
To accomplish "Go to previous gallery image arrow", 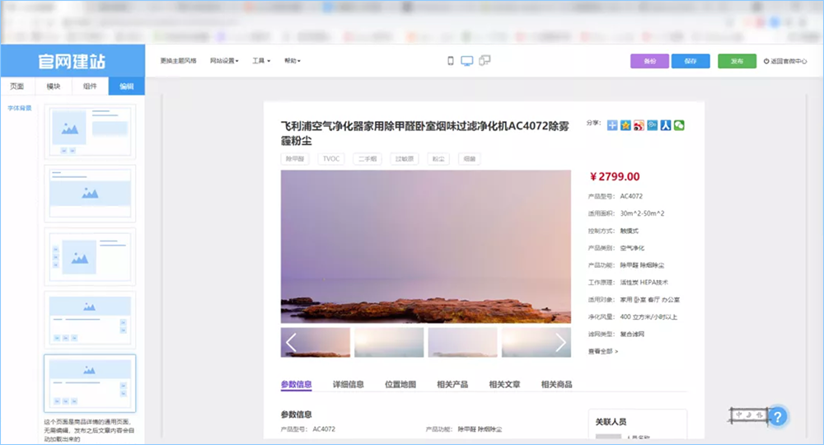I will pos(291,343).
